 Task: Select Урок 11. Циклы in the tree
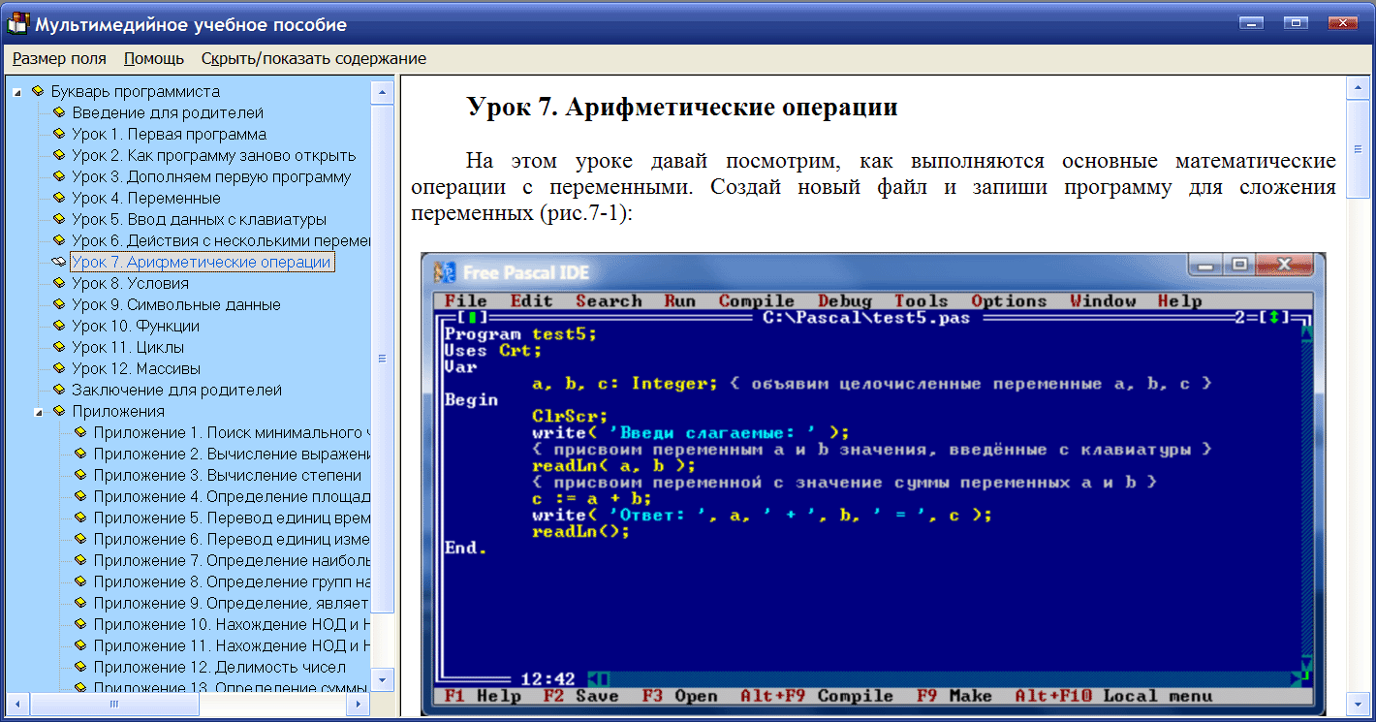click(x=127, y=347)
